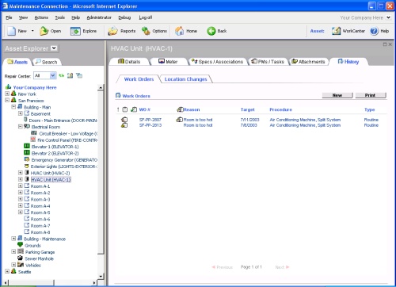
Task: Open the PMs / Tasks tab
Action: pyautogui.click(x=268, y=62)
